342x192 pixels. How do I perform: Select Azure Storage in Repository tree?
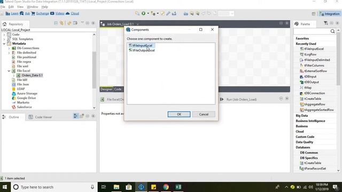[x=27, y=93]
